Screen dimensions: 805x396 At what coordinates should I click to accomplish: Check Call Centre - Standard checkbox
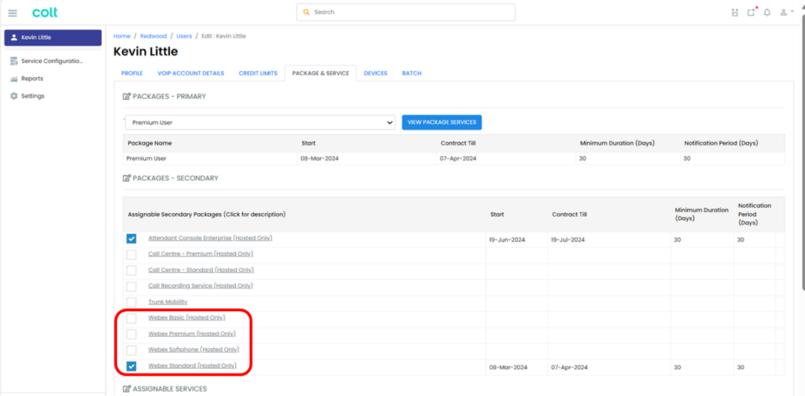pos(131,270)
